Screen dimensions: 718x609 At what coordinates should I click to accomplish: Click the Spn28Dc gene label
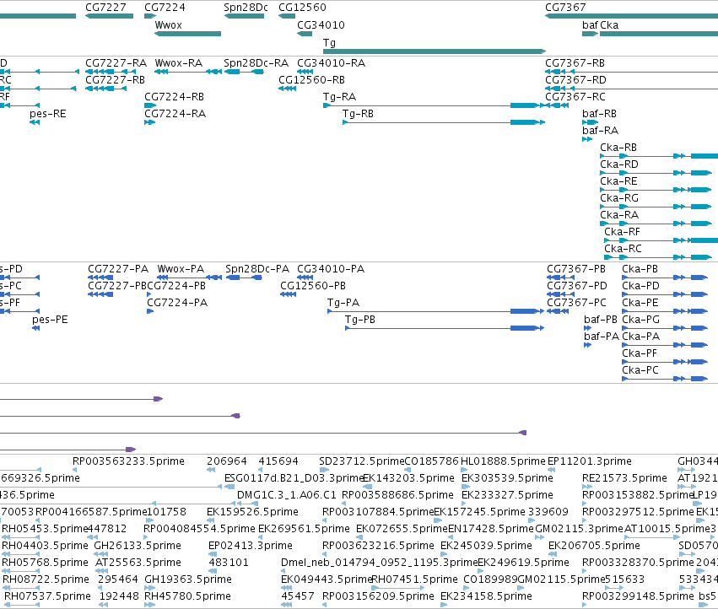(x=246, y=8)
